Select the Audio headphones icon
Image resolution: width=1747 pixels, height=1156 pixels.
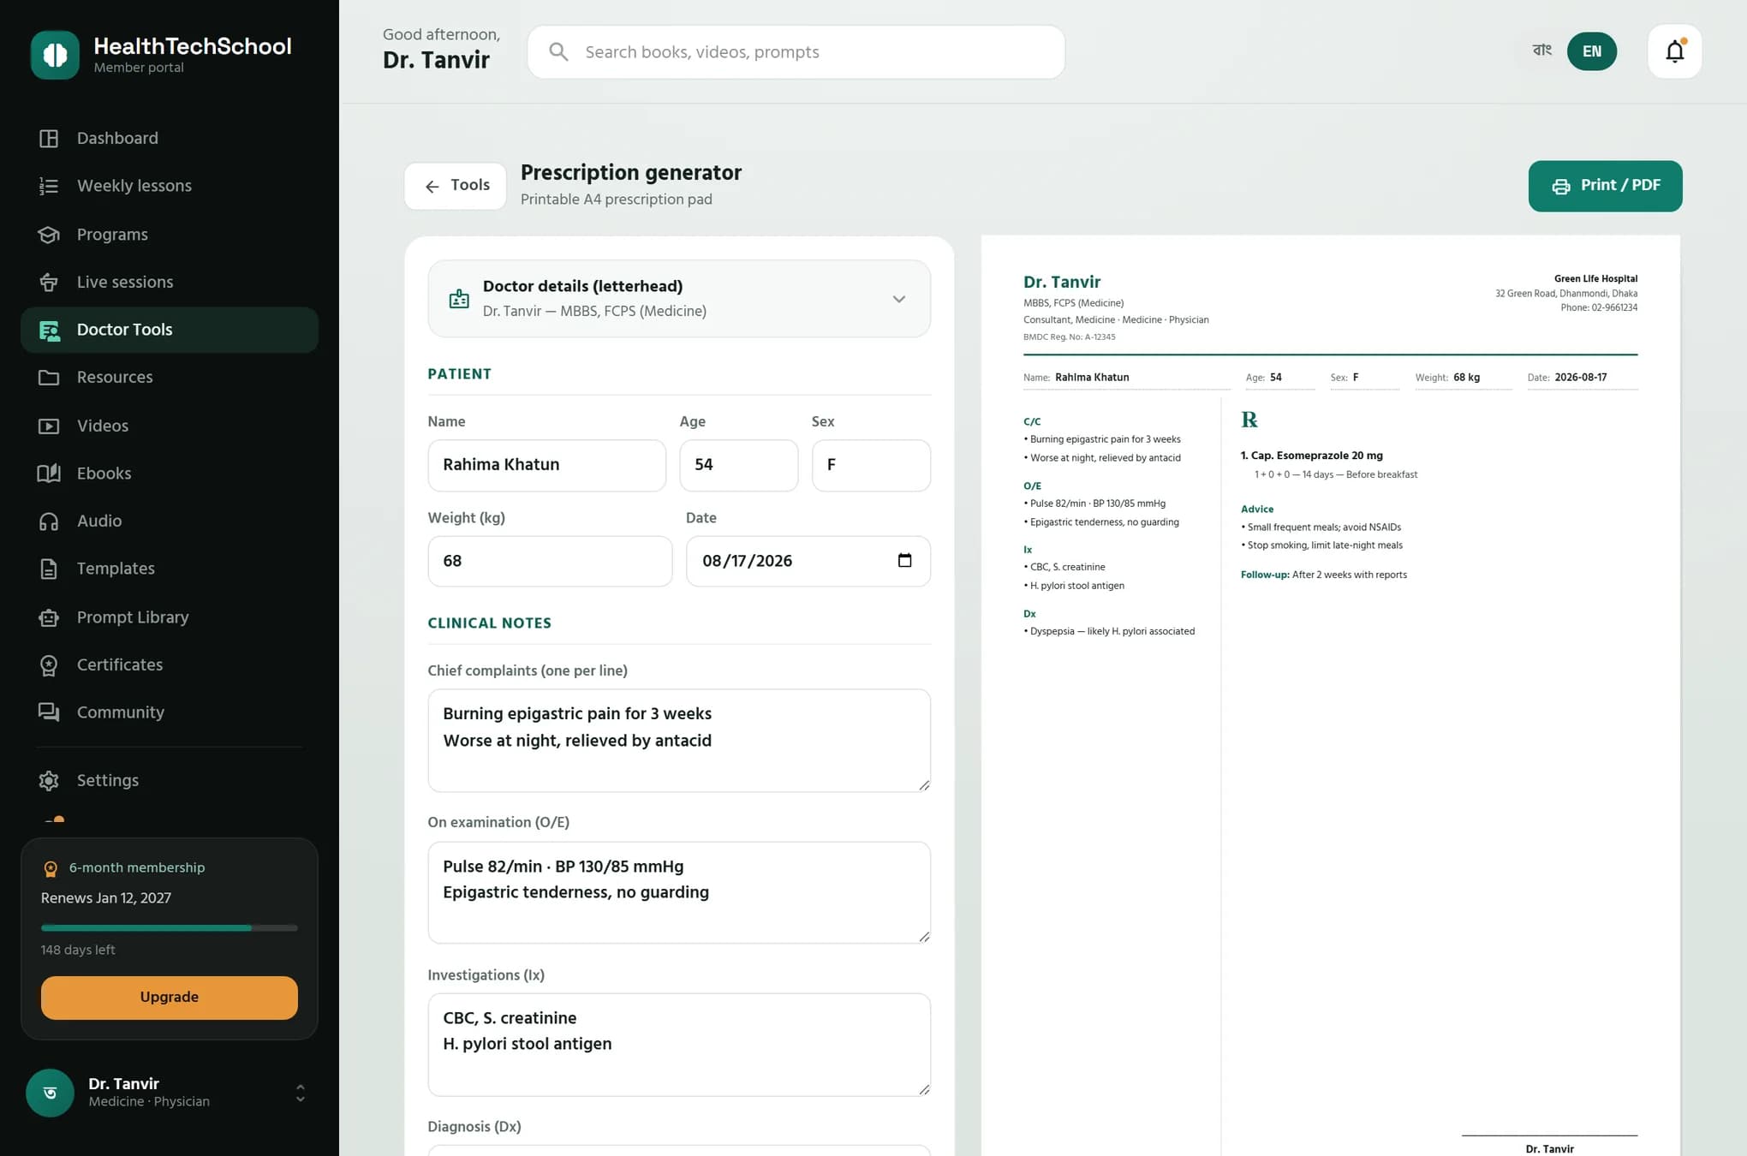pyautogui.click(x=49, y=521)
